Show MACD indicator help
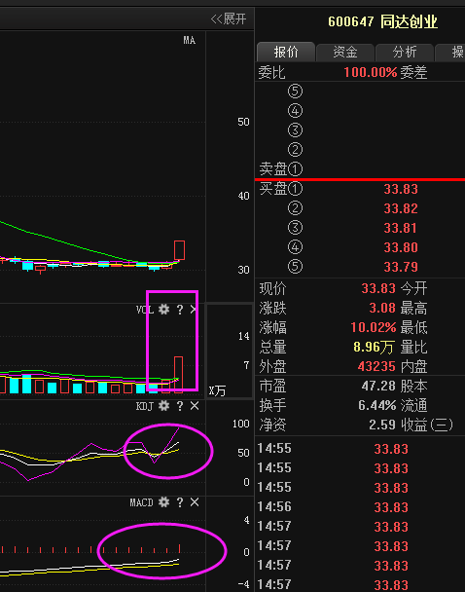Image resolution: width=465 pixels, height=592 pixels. [x=180, y=502]
